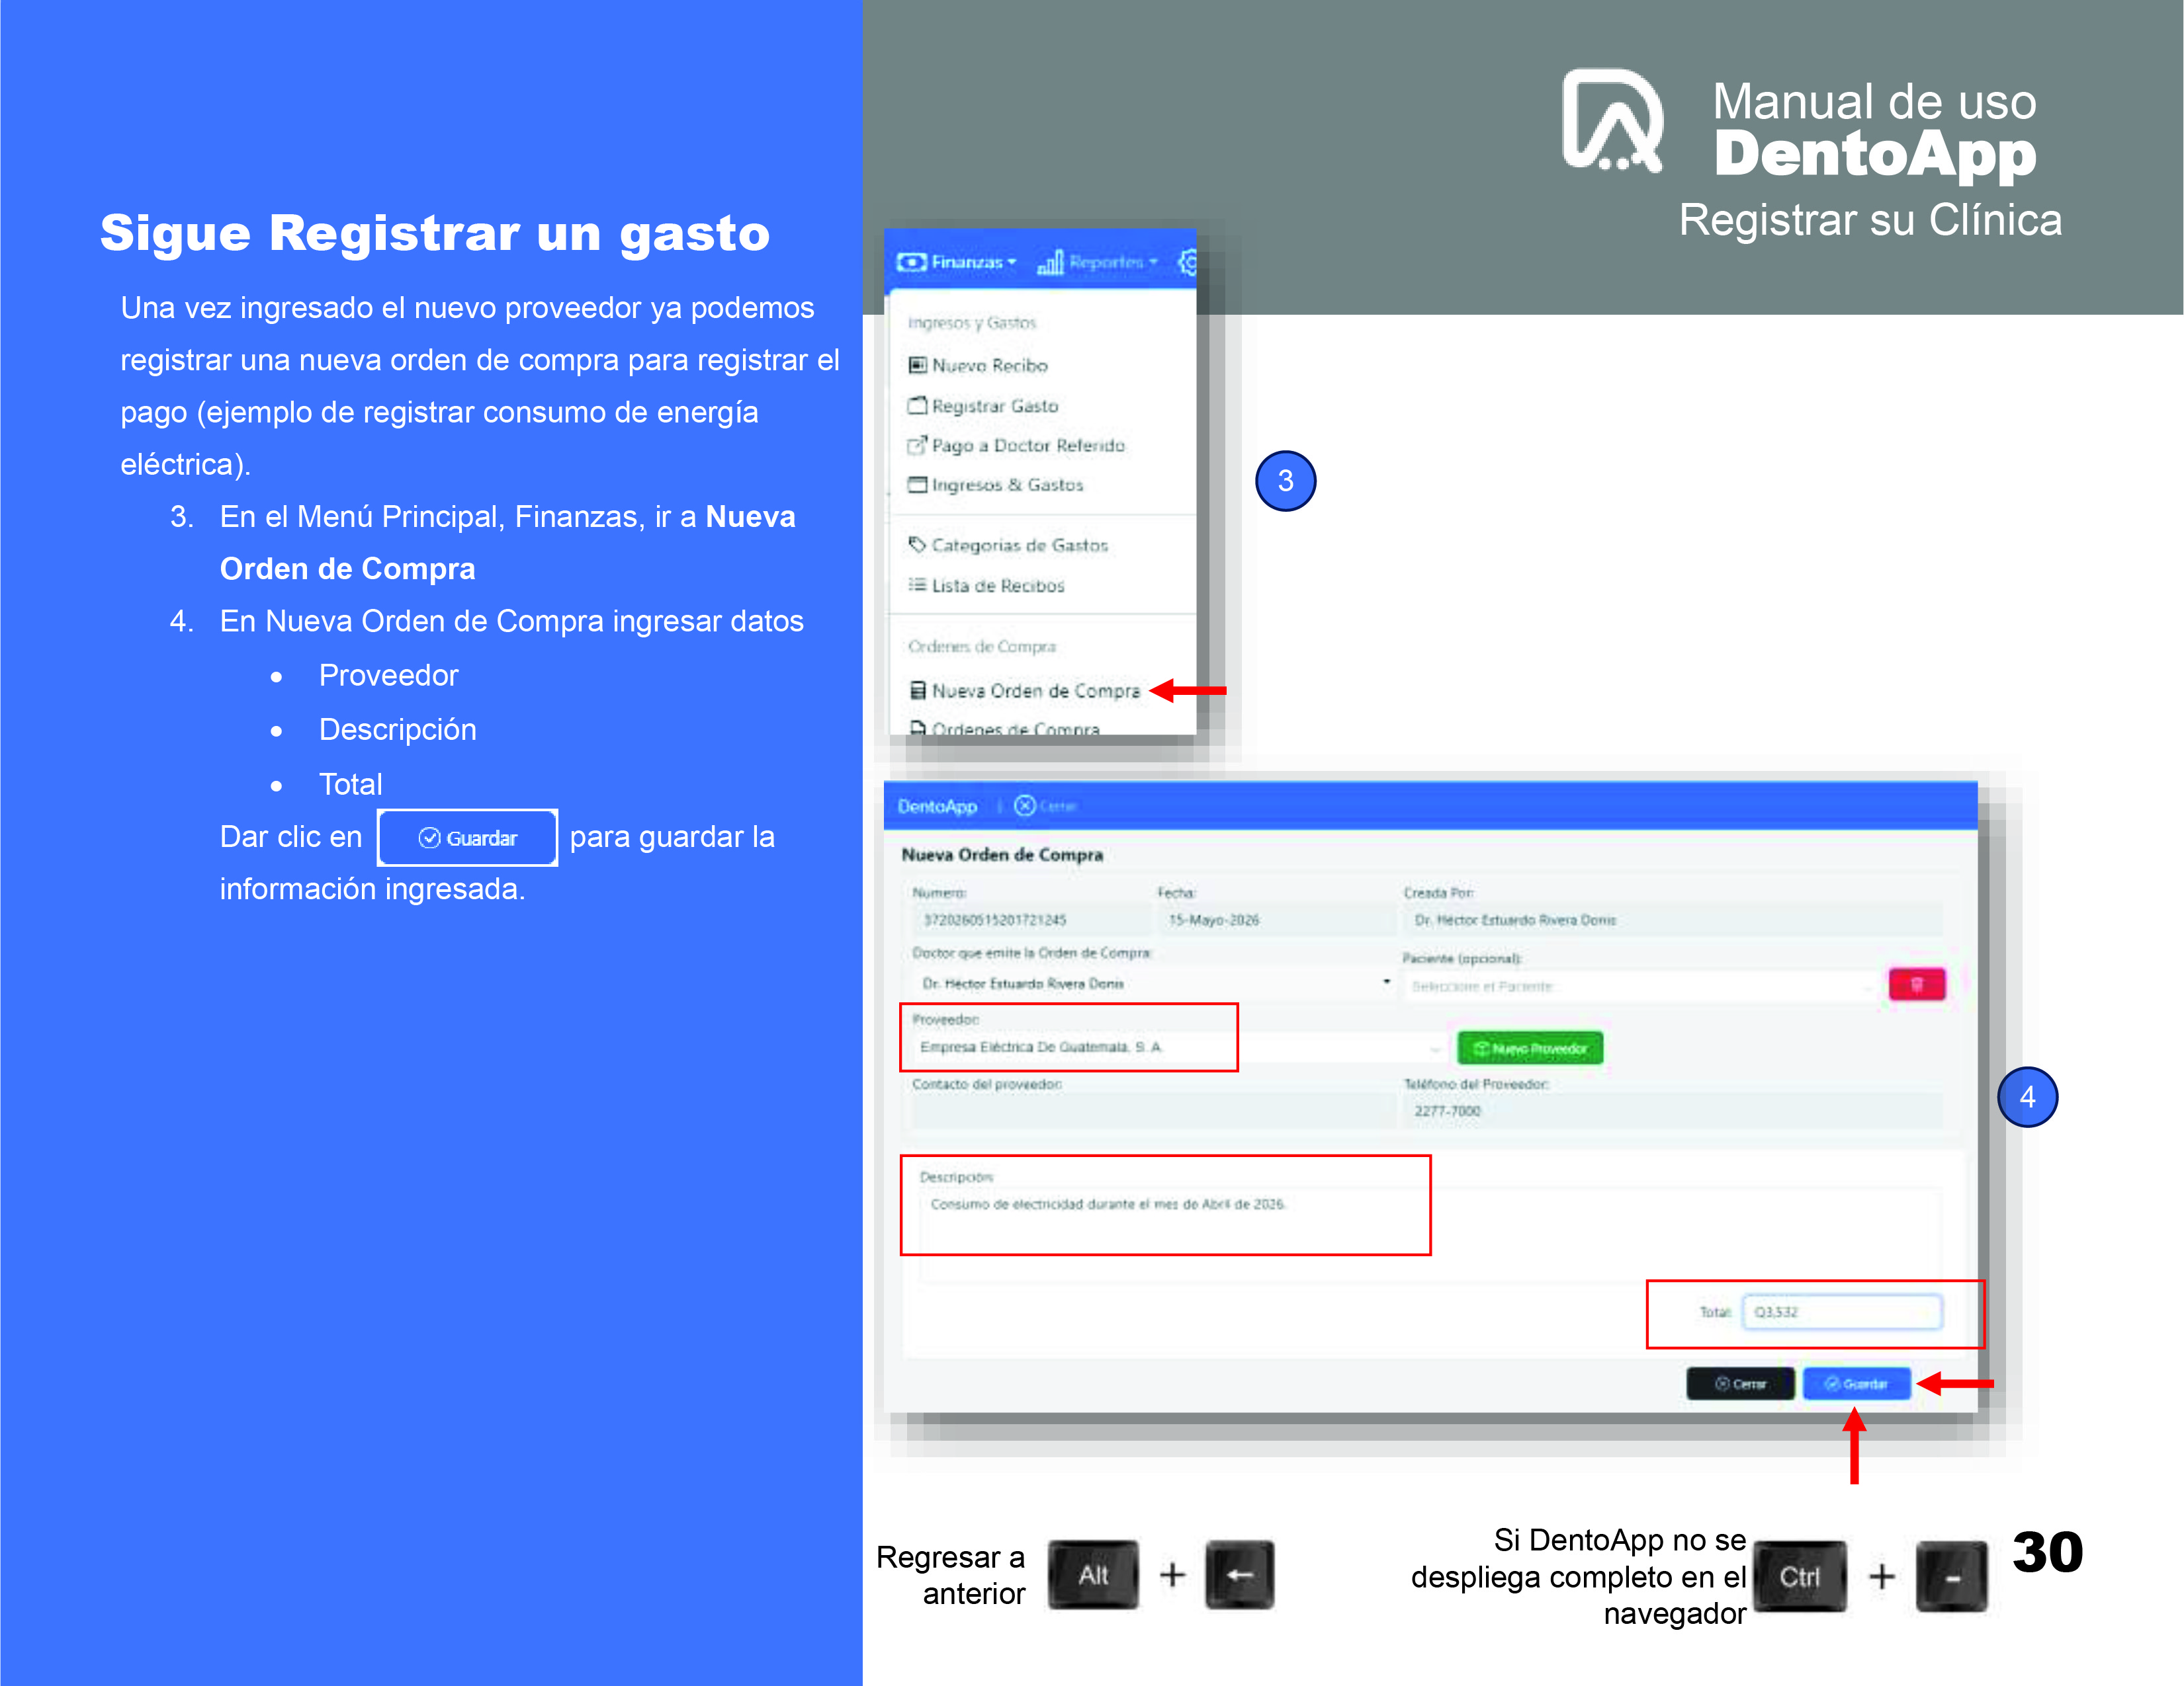Expand the Doctor que emite dropdown

[x=1153, y=983]
